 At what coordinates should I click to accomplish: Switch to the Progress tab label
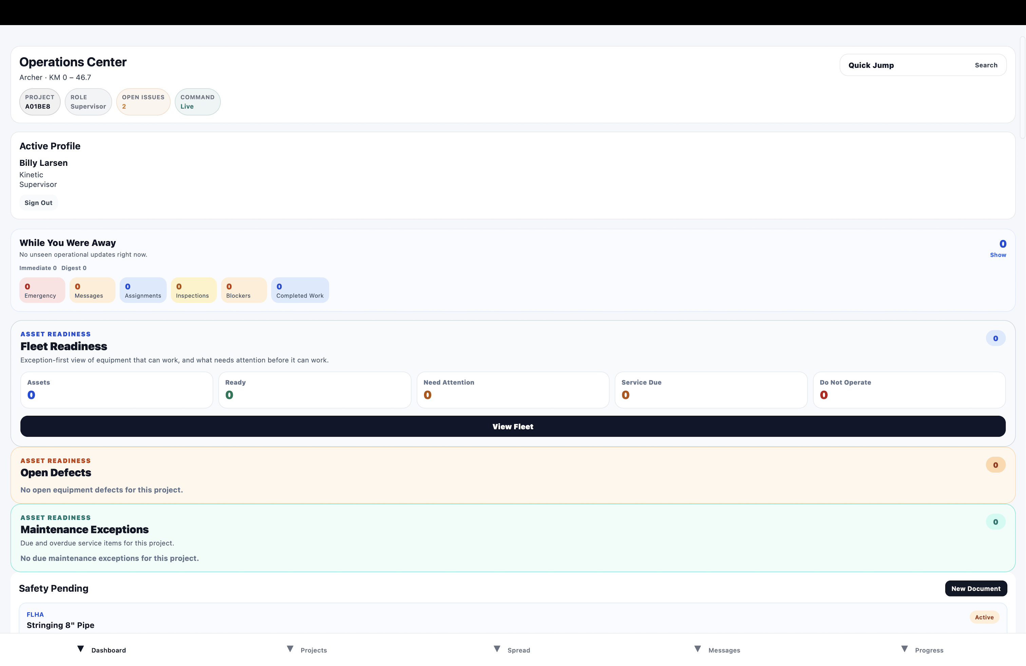click(x=929, y=650)
